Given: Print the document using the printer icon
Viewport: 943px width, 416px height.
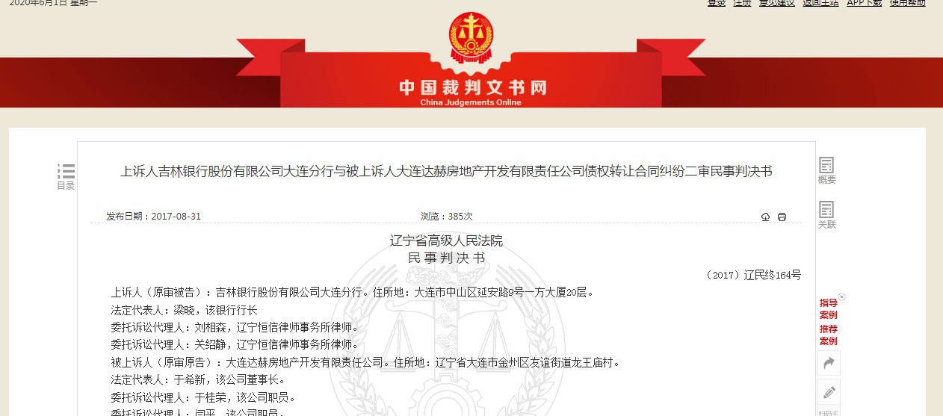Looking at the screenshot, I should [782, 217].
